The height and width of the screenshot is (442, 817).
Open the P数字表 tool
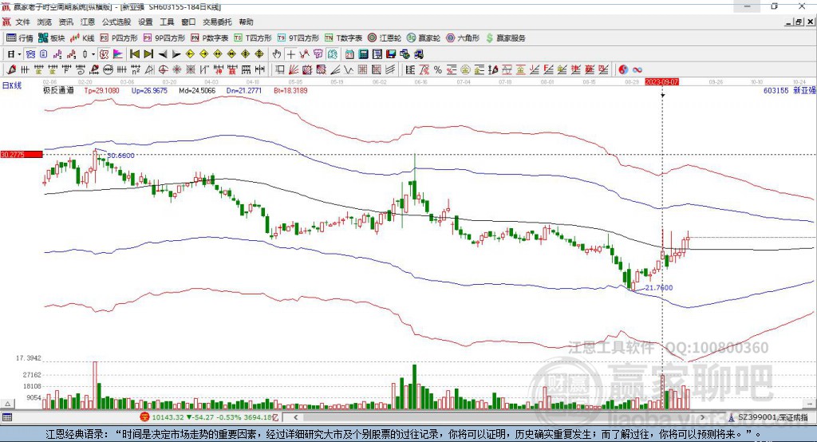click(210, 38)
